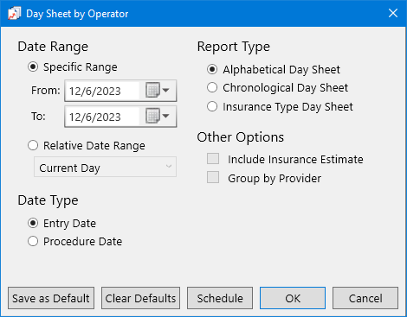
Task: Open the Schedule button
Action: (220, 298)
